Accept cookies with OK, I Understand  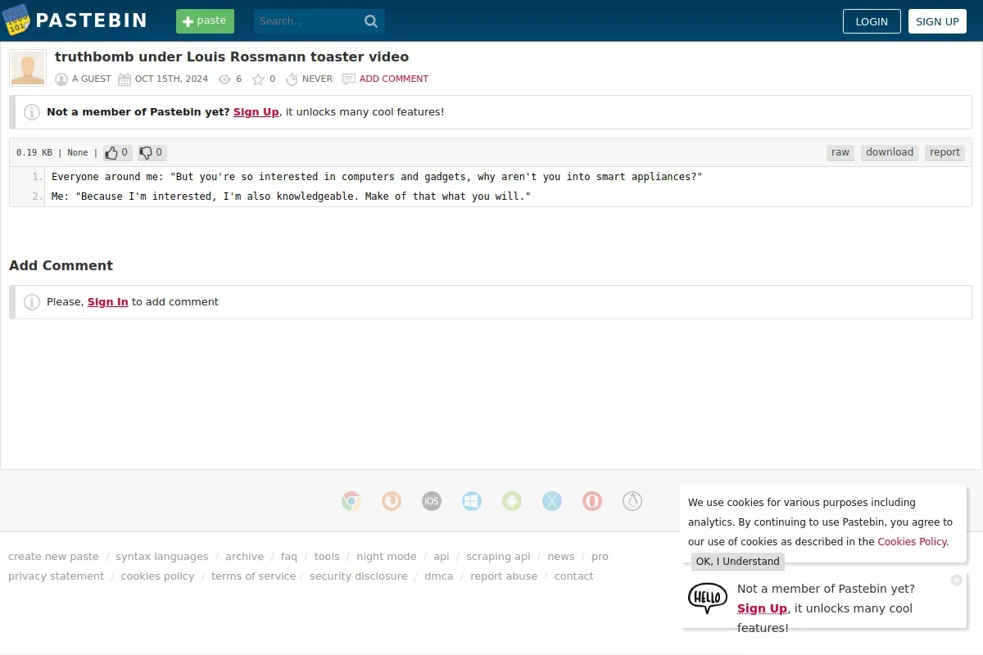738,562
